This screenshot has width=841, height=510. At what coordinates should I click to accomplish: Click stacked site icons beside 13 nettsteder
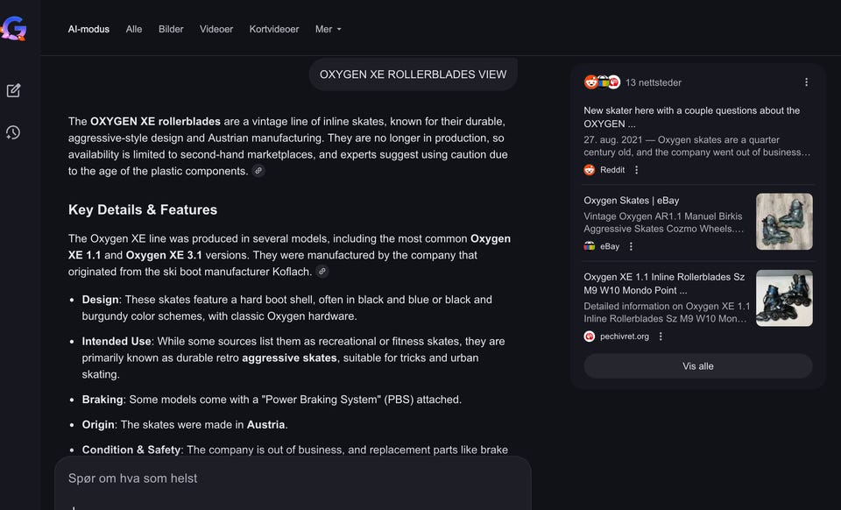tap(602, 82)
